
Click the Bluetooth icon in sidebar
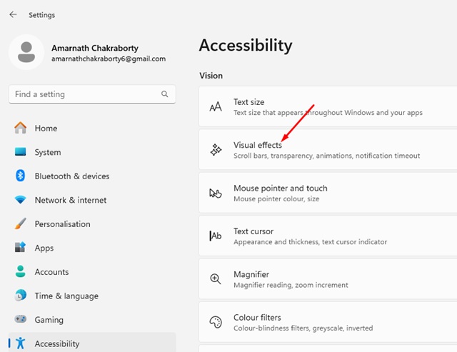21,176
